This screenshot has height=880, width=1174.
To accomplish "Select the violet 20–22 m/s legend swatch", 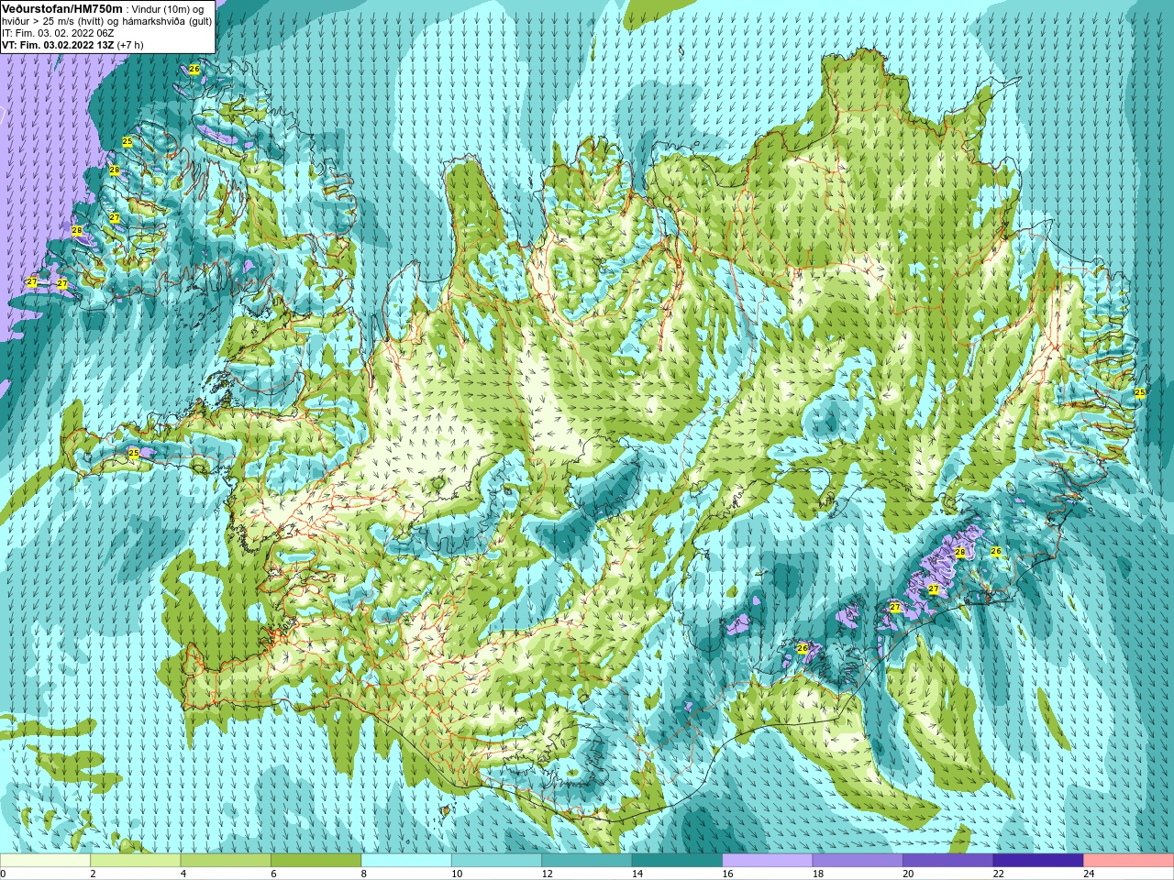I will pyautogui.click(x=948, y=861).
